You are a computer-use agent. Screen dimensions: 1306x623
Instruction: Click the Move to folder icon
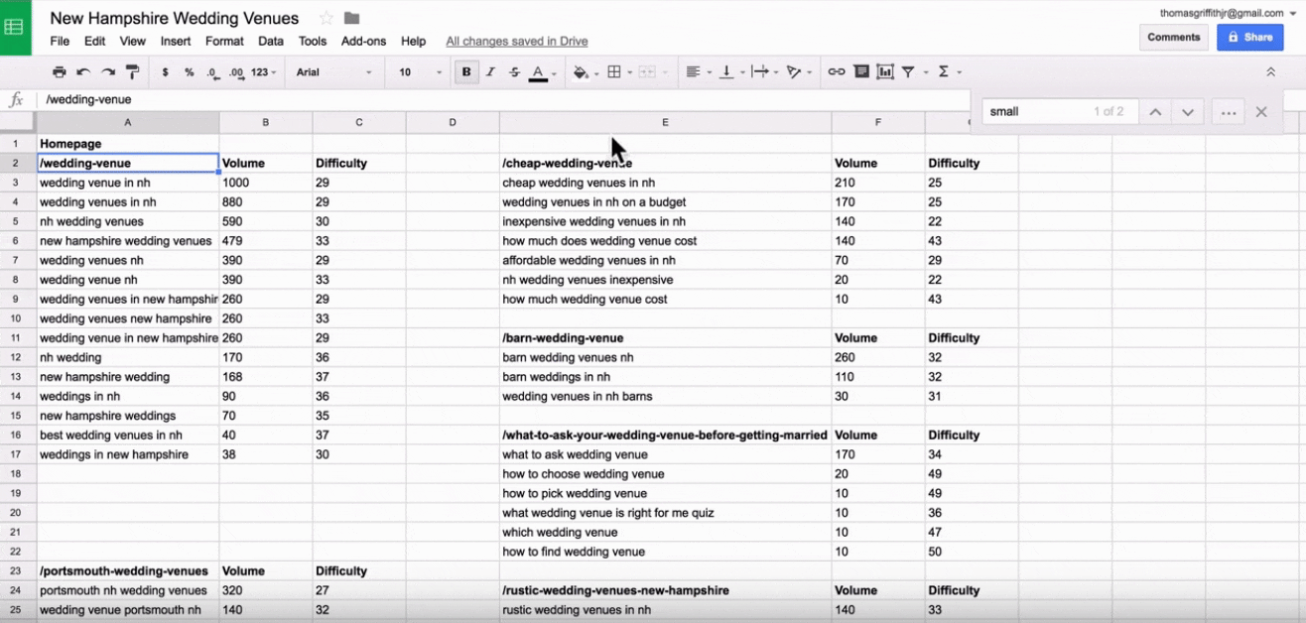click(x=351, y=19)
